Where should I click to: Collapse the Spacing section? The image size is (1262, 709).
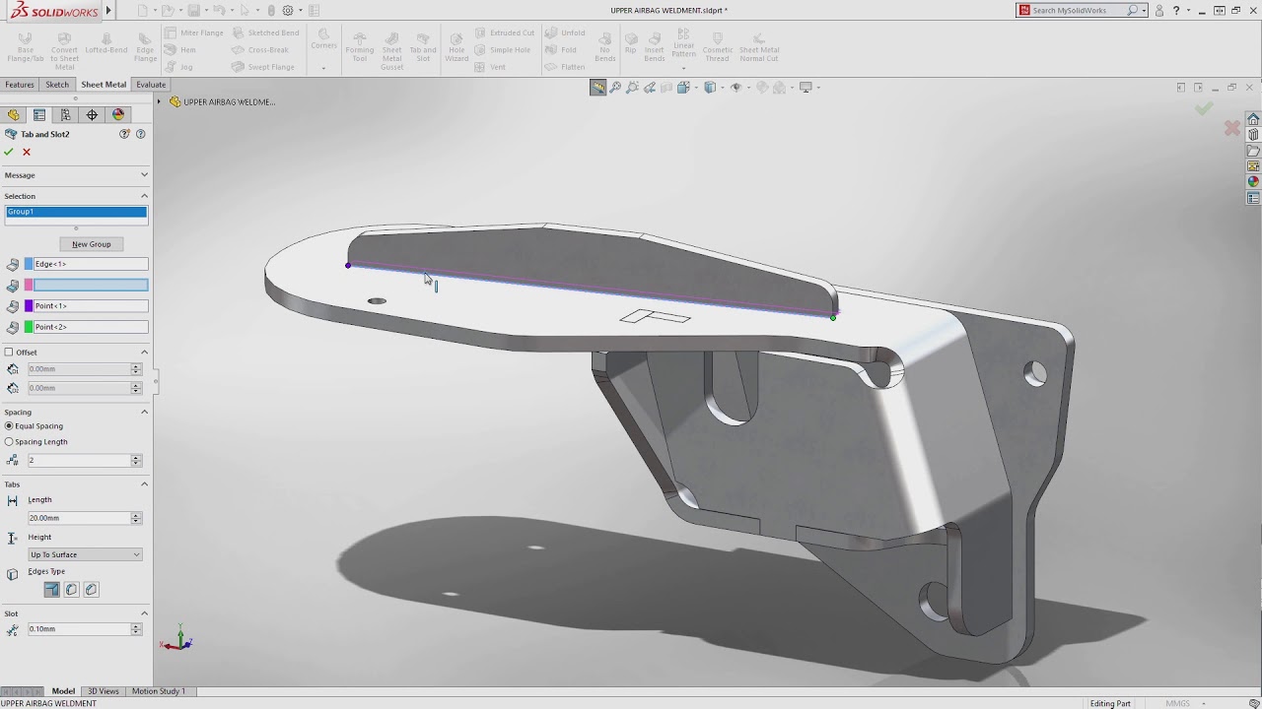[x=144, y=412]
